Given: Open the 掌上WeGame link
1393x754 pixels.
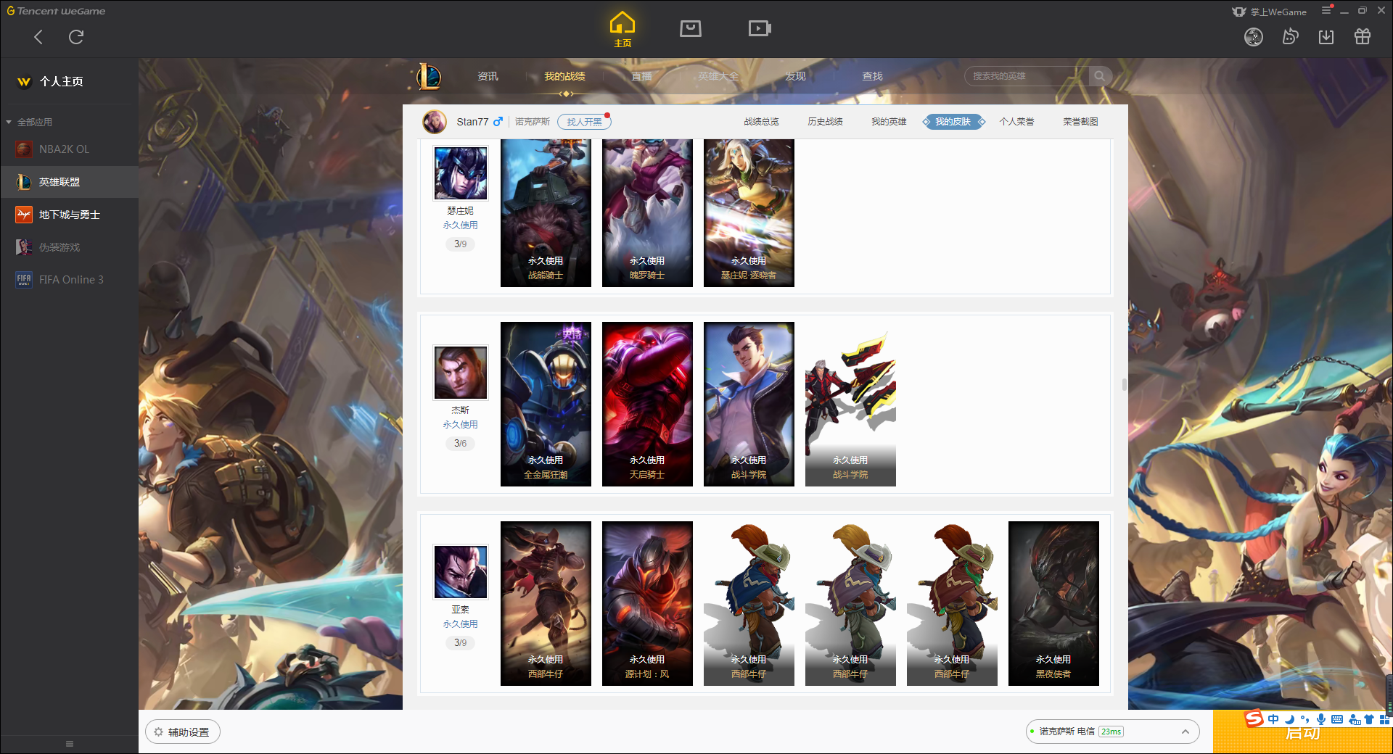Looking at the screenshot, I should (1269, 12).
